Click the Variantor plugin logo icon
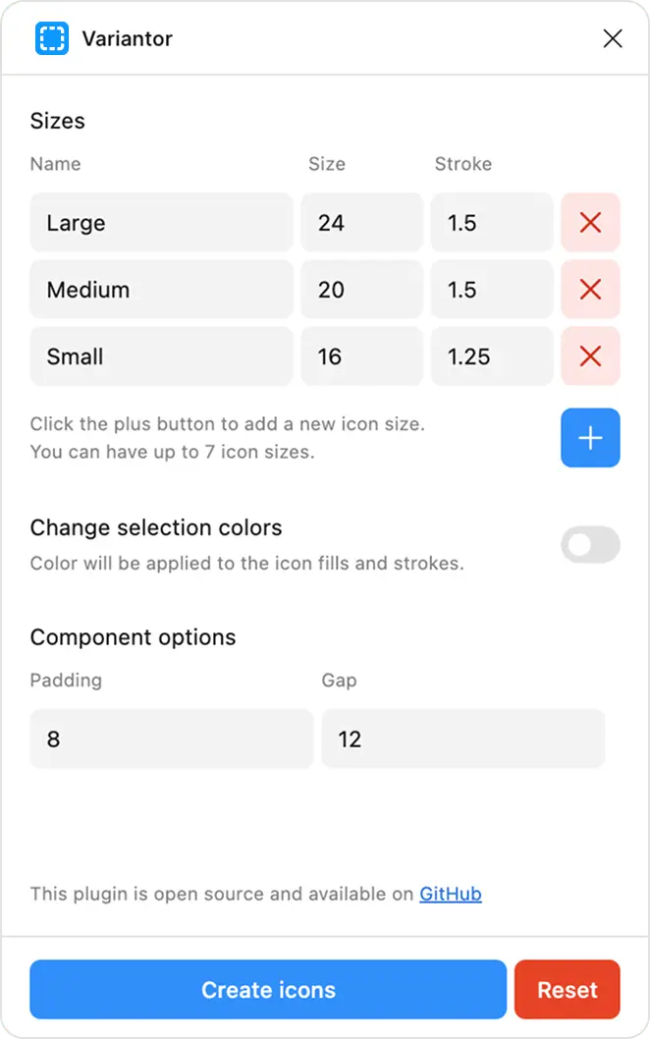 pyautogui.click(x=52, y=38)
